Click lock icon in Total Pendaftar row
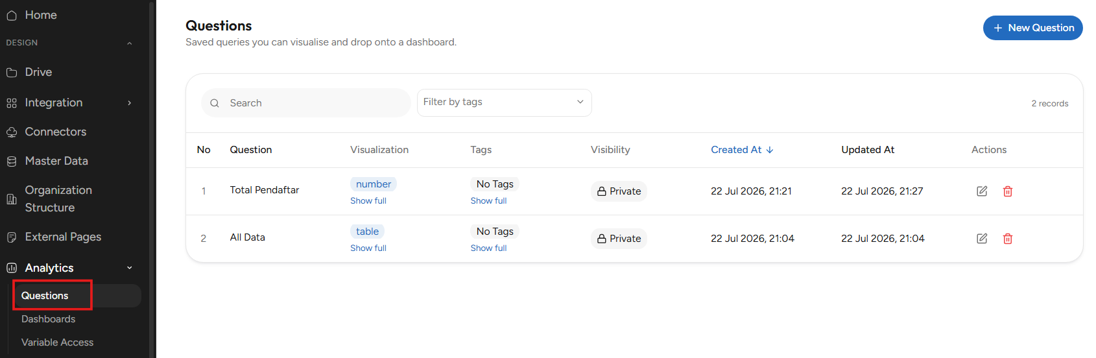Screen dimensions: 1096x358 coord(602,191)
